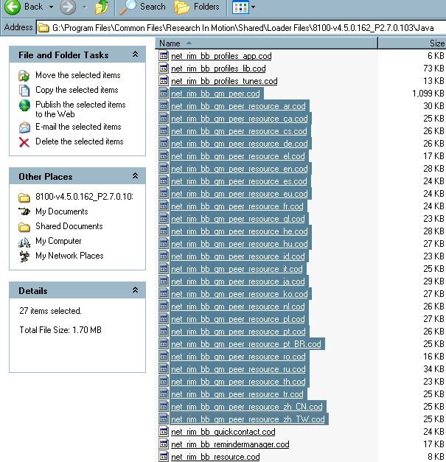Viewport: 446px width, 462px height.
Task: Select net_rim_bb_qm_peer_resource_de.cod
Action: click(x=239, y=144)
